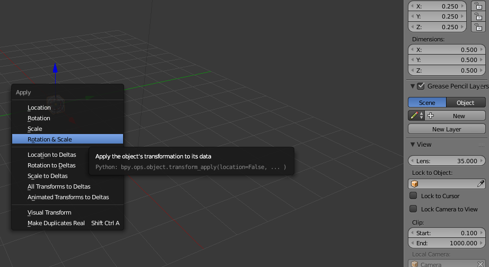
Task: Lock the Y scale value
Action: tap(478, 16)
